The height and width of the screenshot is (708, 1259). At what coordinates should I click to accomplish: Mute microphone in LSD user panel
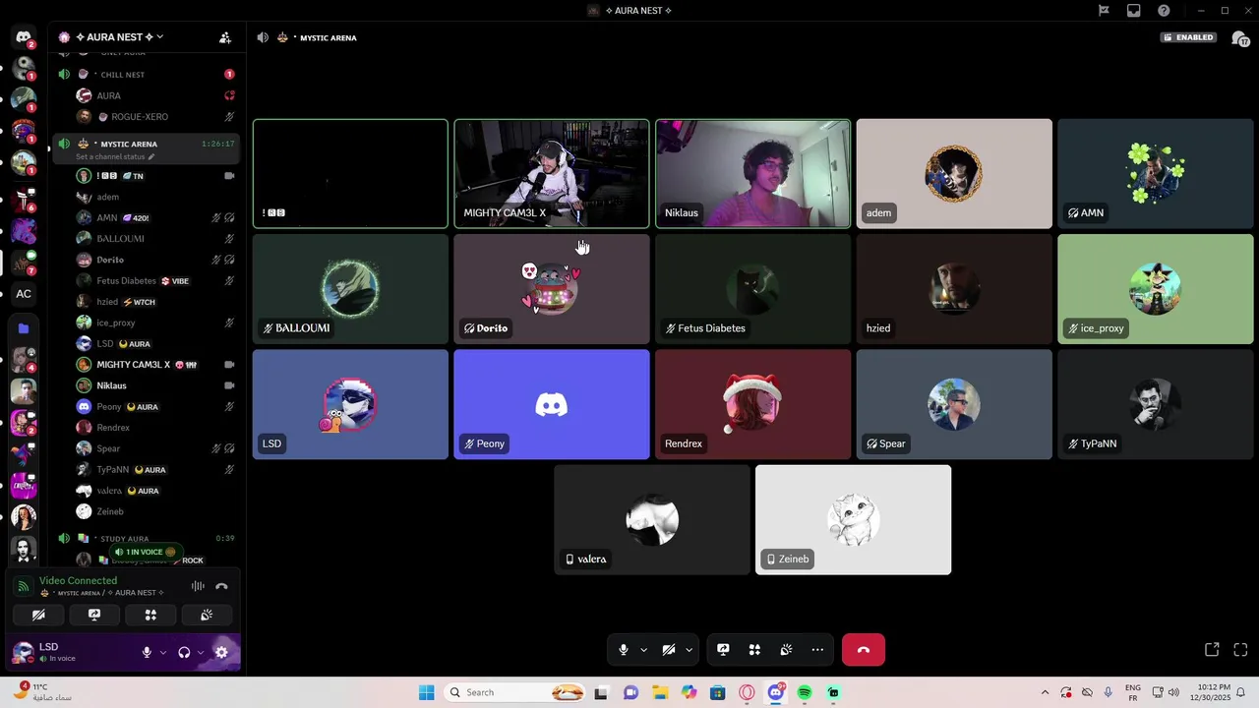tap(147, 652)
